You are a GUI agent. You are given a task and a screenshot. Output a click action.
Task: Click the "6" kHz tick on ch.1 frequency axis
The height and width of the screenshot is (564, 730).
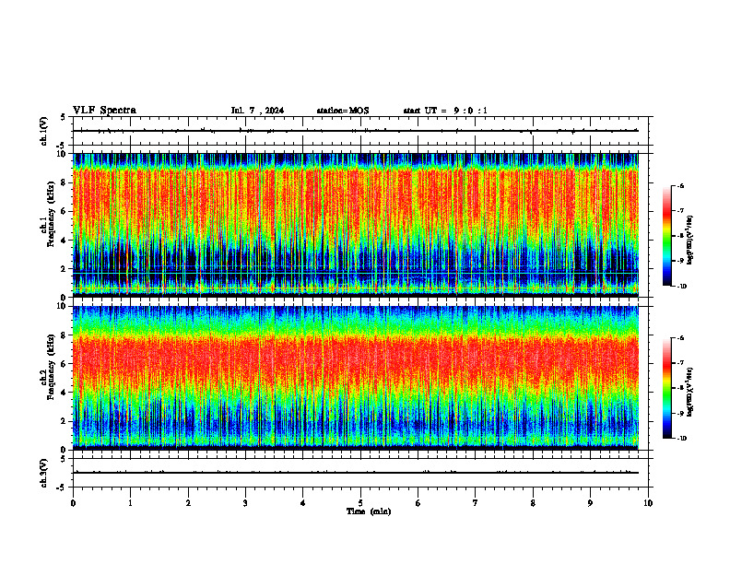65,211
